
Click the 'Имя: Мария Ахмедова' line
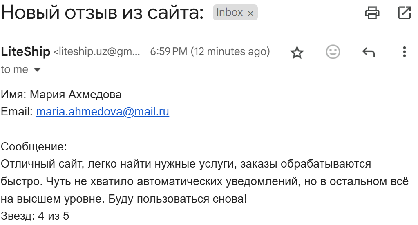(61, 95)
